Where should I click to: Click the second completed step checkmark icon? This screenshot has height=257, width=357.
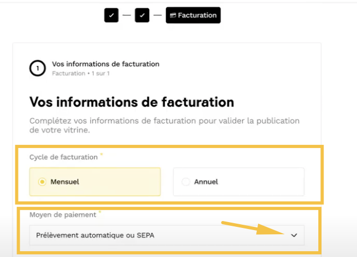(142, 15)
